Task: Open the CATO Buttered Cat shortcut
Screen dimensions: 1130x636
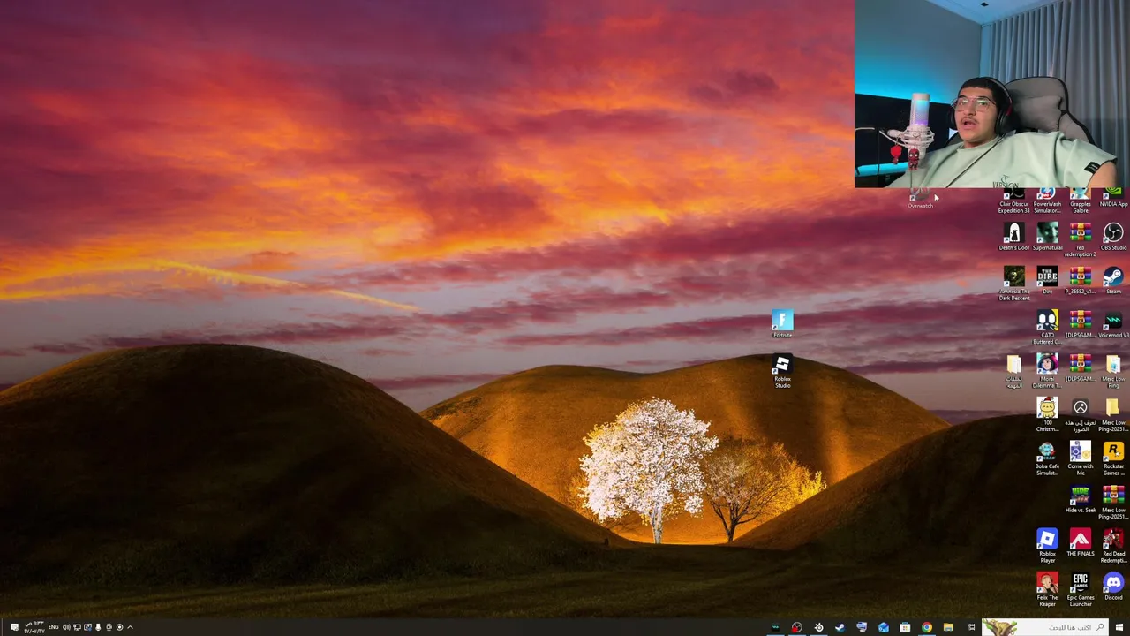Action: click(1047, 327)
